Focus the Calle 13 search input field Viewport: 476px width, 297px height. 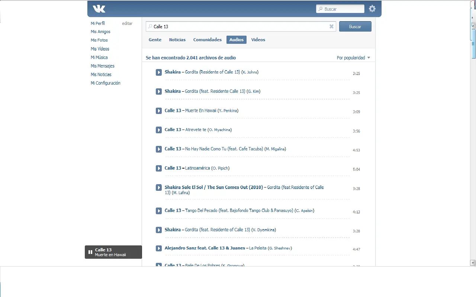click(x=241, y=26)
